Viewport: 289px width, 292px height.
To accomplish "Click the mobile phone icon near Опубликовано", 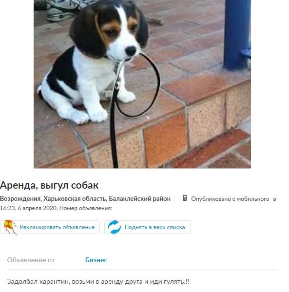I will (x=185, y=198).
